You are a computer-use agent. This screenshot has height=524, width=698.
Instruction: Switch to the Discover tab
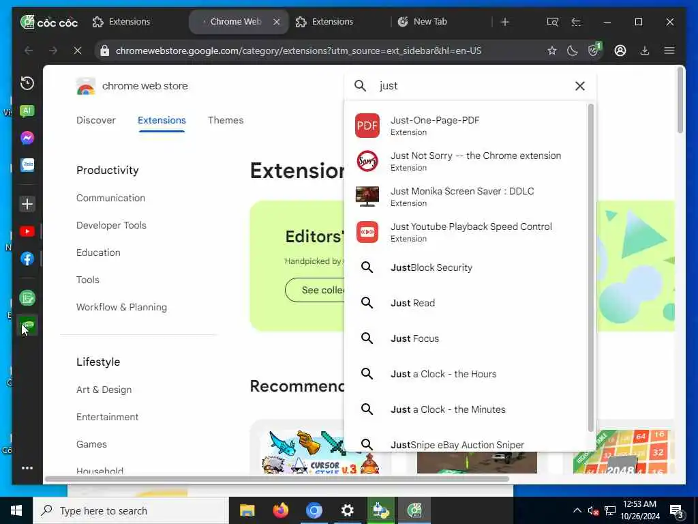(95, 120)
